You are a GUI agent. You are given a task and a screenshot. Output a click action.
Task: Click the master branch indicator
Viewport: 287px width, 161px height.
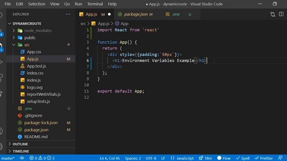click(x=8, y=158)
